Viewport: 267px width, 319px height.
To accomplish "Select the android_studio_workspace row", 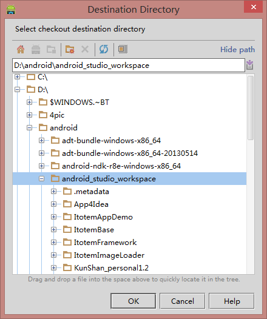I will point(129,179).
